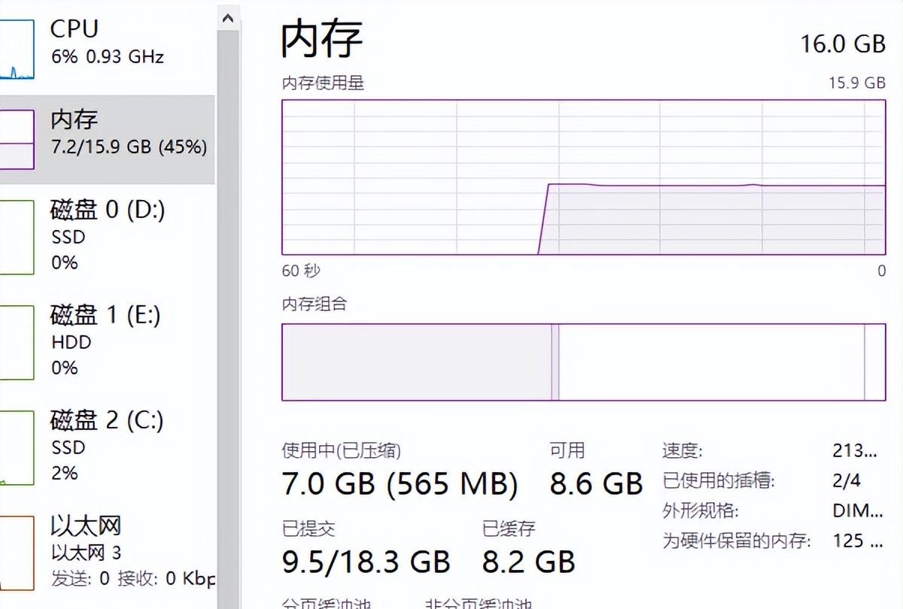This screenshot has height=609, width=903.
Task: Choose the 6% 0.93 GHz CPU entry text
Action: pyautogui.click(x=107, y=56)
